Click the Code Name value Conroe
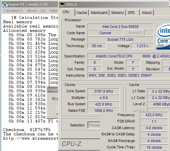170x151 pixels. pos(105,33)
